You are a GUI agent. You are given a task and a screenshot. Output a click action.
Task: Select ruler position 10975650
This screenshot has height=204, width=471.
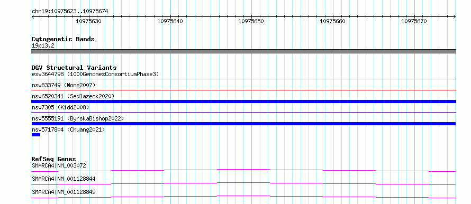click(x=251, y=21)
